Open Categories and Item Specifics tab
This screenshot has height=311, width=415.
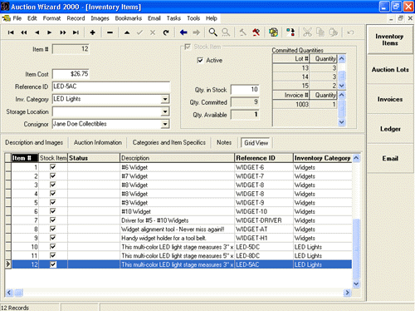168,142
